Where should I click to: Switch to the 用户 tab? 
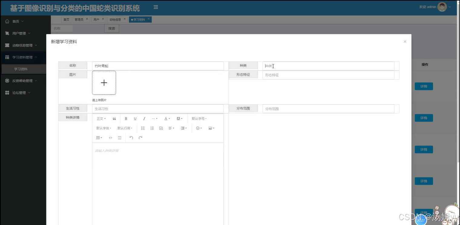click(96, 20)
